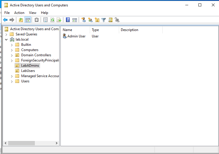Screen dimensions: 219x154
Task: Expand the Saved Queries node
Action: point(6,34)
